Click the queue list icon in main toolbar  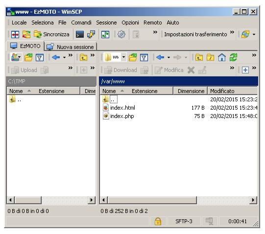[136, 34]
